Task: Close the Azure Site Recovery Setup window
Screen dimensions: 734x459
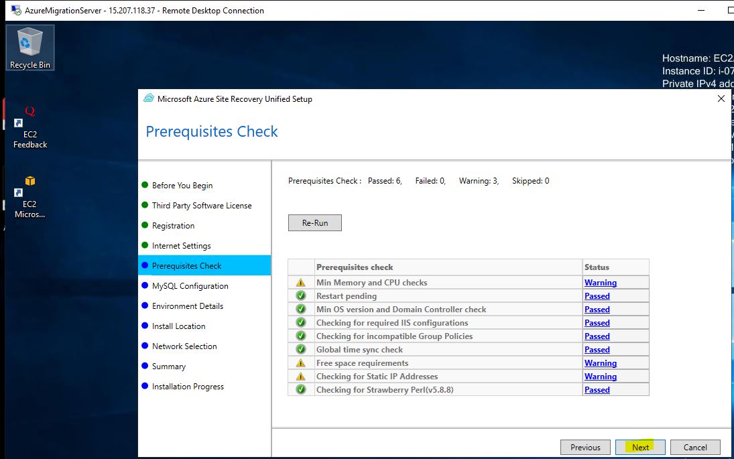Action: (721, 99)
